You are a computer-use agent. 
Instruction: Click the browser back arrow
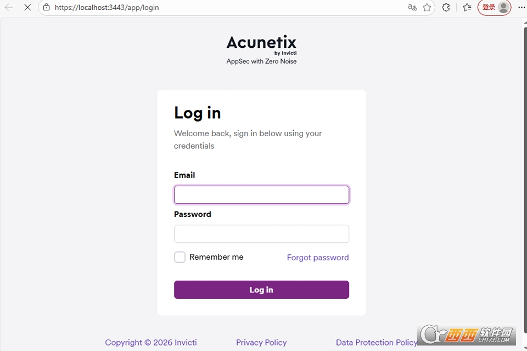9,7
